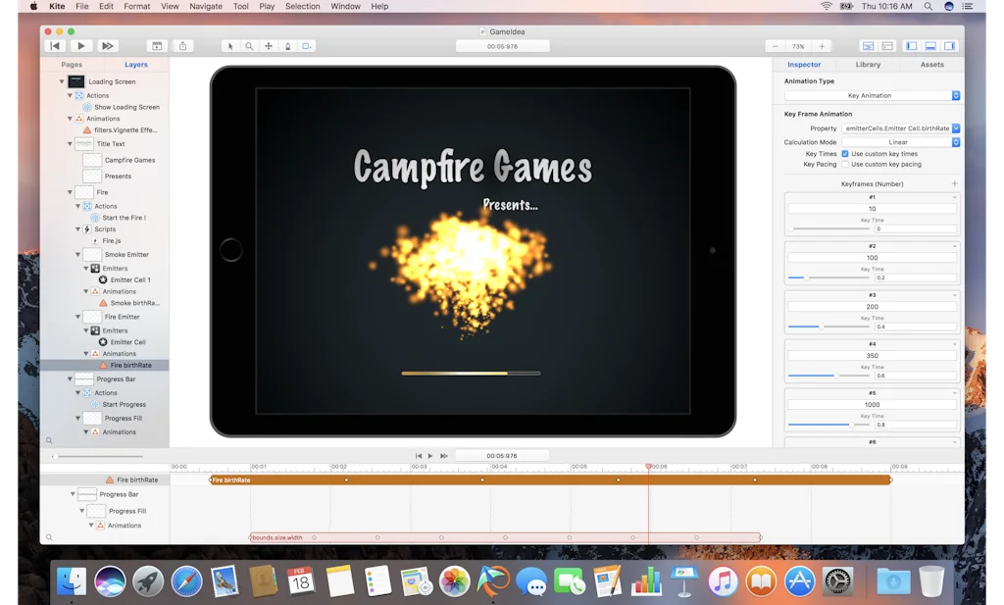Click the Share icon in the toolbar
This screenshot has width=1004, height=605.
(182, 45)
